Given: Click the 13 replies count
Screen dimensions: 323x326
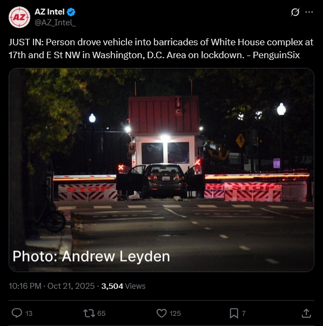Looking at the screenshot, I should pos(29,313).
